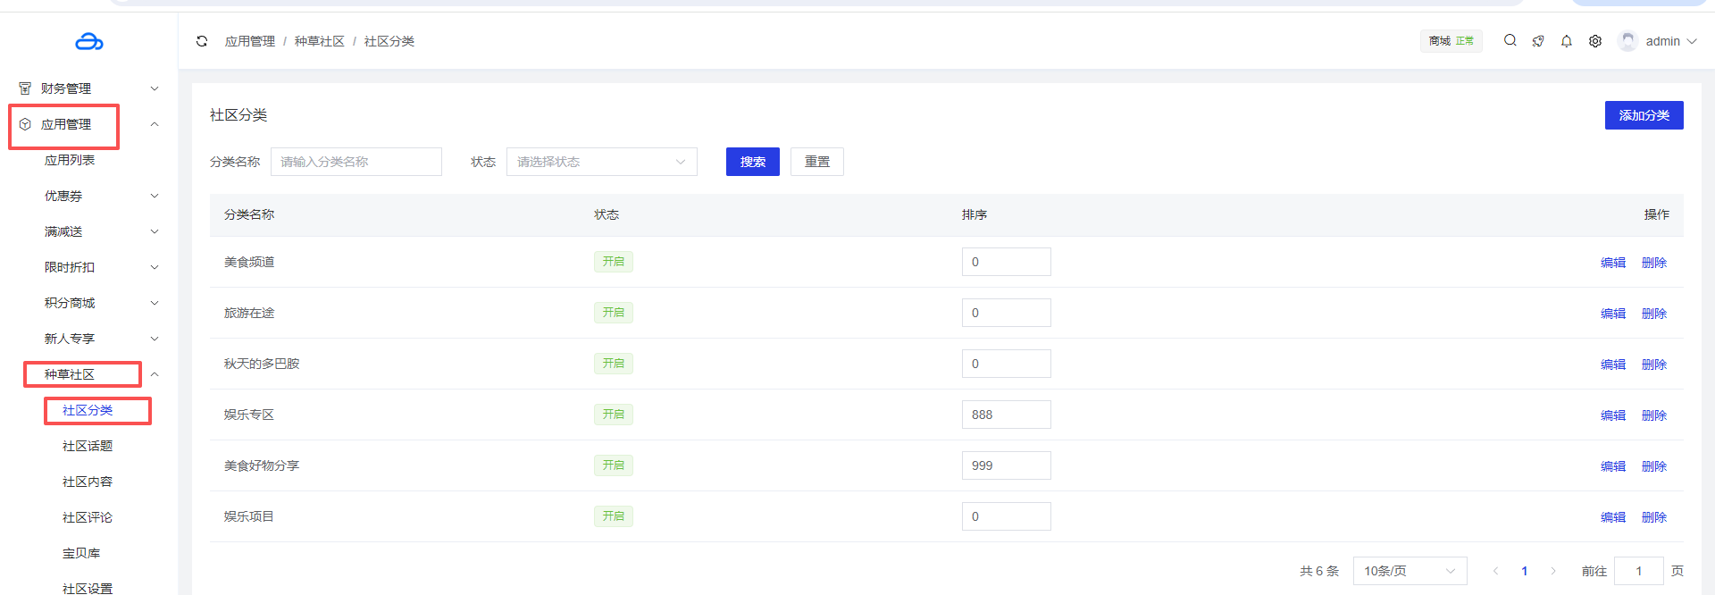The height and width of the screenshot is (595, 1715).
Task: Delete the 美食频道 category row
Action: [x=1653, y=263]
